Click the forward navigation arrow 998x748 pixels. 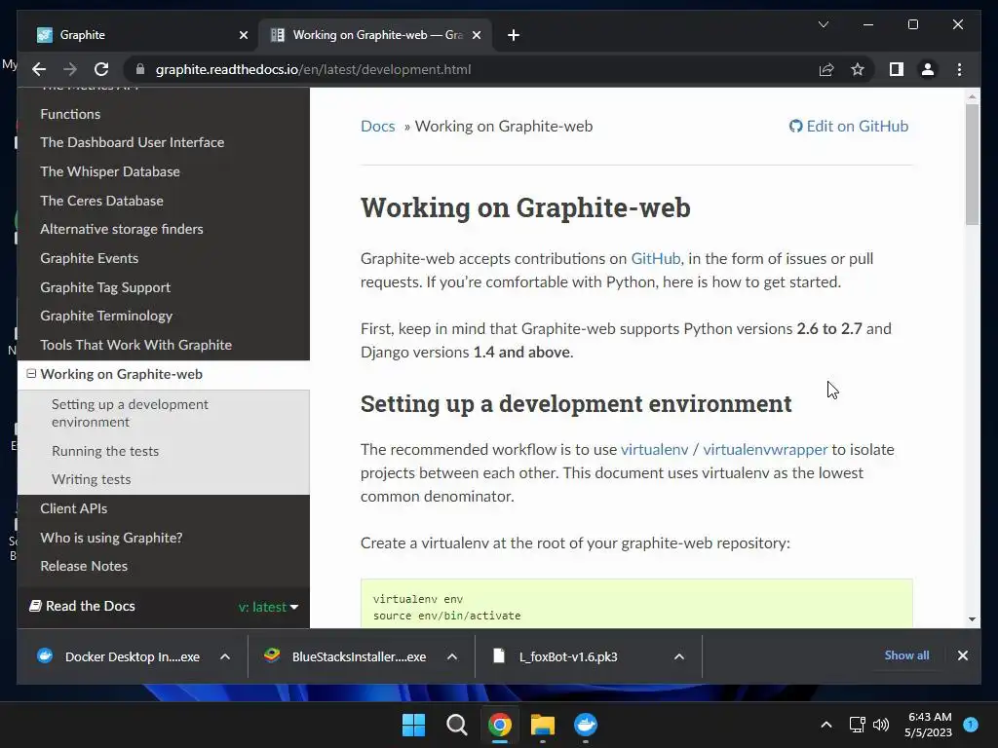point(70,69)
